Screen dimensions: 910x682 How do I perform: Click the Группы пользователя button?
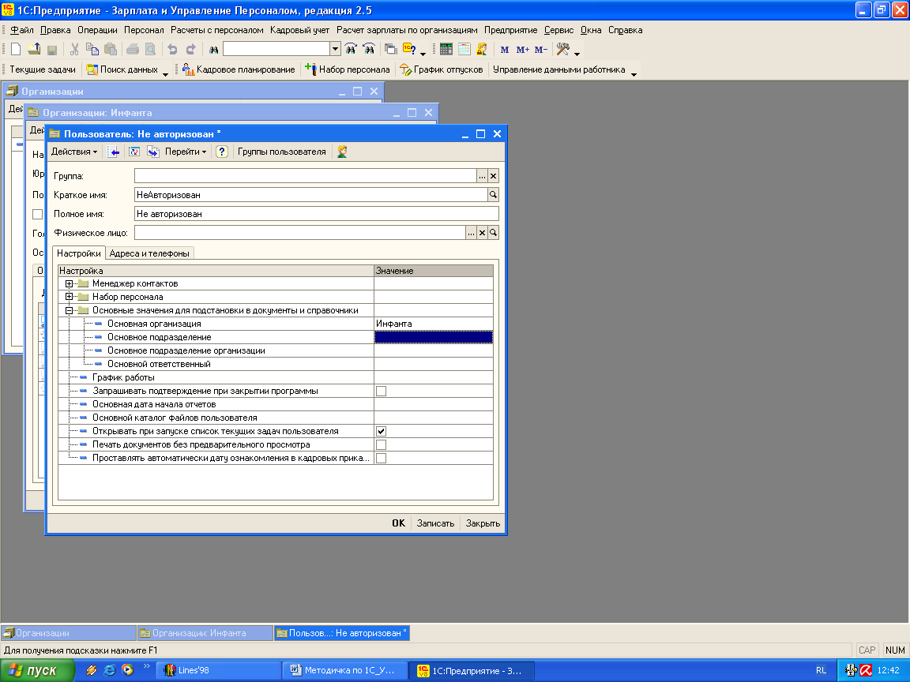(281, 152)
